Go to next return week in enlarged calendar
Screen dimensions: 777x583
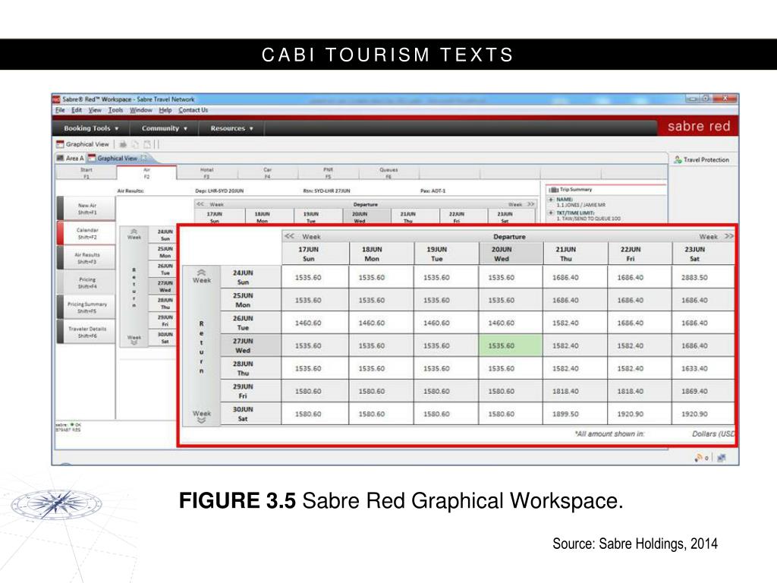tap(201, 416)
